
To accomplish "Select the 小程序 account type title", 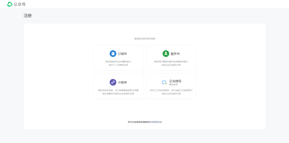I will coord(122,82).
